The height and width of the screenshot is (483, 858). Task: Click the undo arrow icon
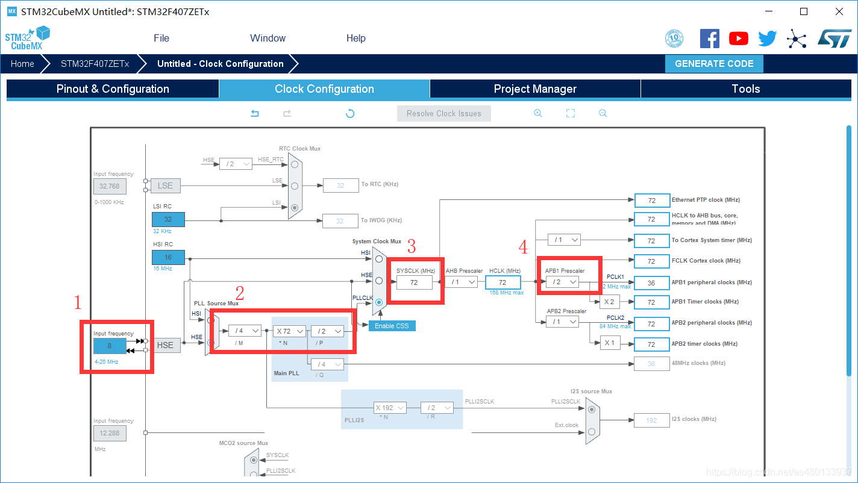click(x=255, y=113)
